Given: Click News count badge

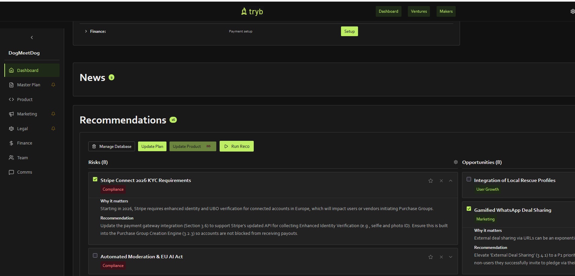Looking at the screenshot, I should (x=112, y=77).
